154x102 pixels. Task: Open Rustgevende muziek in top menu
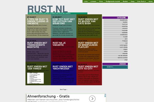pos(113,1)
